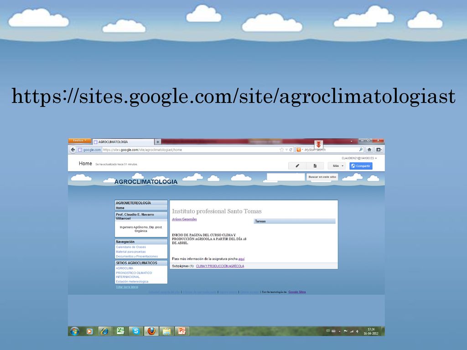Viewport: 467px width, 350px height.
Task: Click the aquí link for more information
Action: [241, 259]
